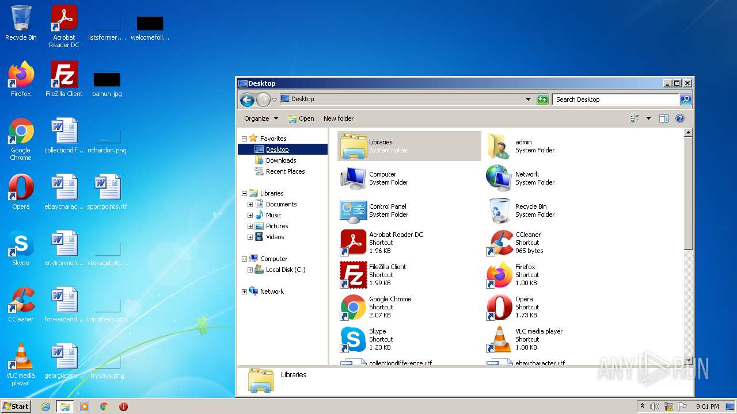This screenshot has height=414, width=737.
Task: Open the view options dropdown arrow
Action: tap(648, 118)
